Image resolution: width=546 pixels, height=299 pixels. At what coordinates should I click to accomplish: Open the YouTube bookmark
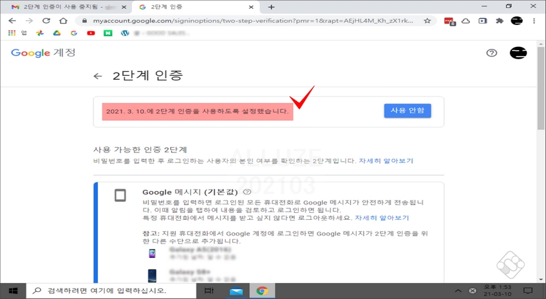[x=91, y=33]
